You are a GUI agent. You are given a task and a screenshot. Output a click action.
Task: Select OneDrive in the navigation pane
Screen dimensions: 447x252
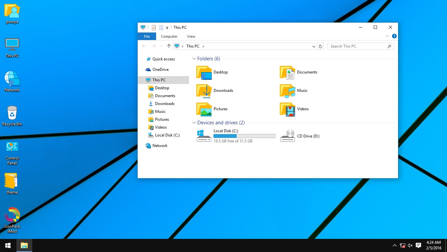pyautogui.click(x=161, y=69)
